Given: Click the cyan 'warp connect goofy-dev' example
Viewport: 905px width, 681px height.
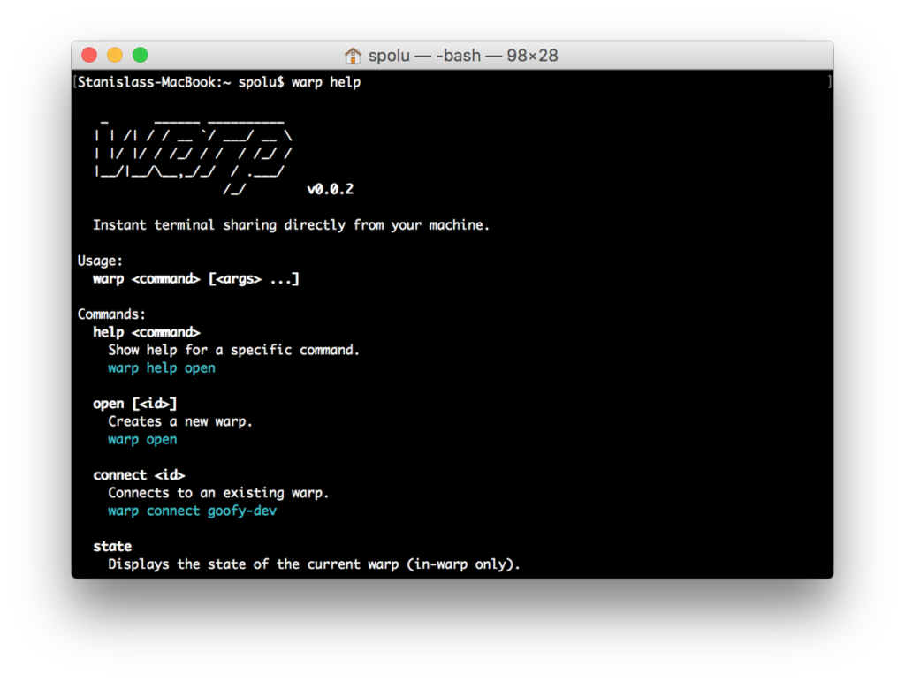Looking at the screenshot, I should (193, 511).
